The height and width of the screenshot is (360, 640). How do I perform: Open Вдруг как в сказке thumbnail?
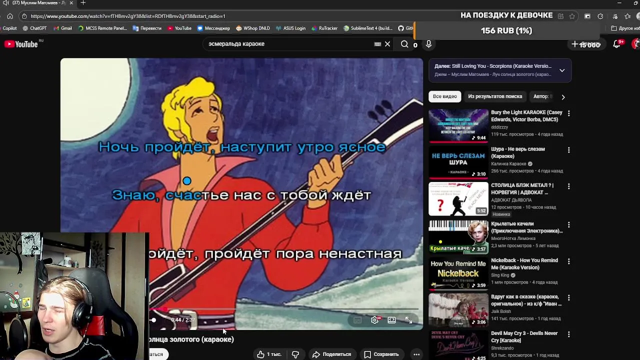[x=458, y=309]
